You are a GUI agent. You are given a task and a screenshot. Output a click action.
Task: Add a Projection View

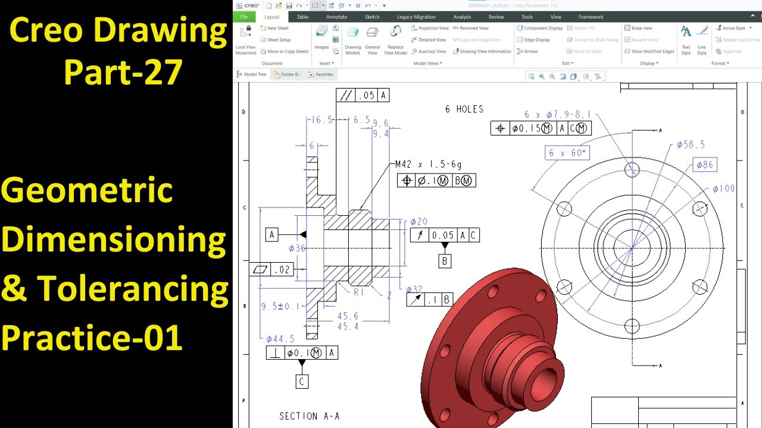coord(430,28)
